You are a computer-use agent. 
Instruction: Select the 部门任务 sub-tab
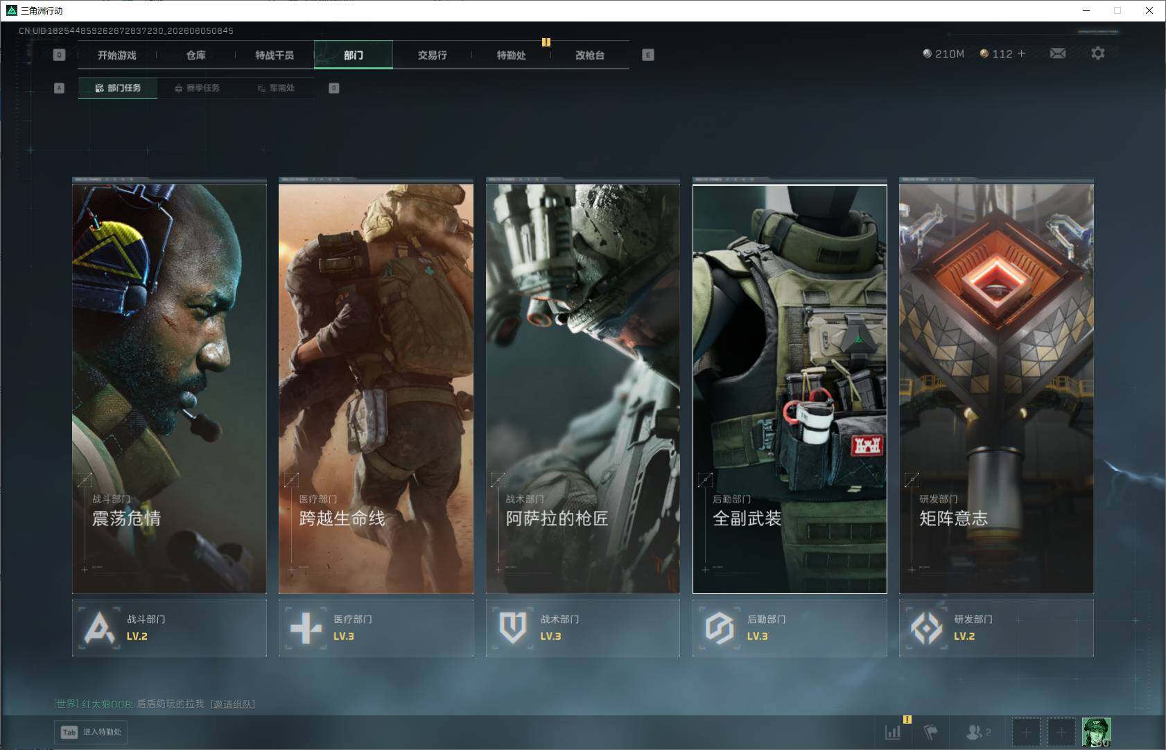[x=118, y=88]
